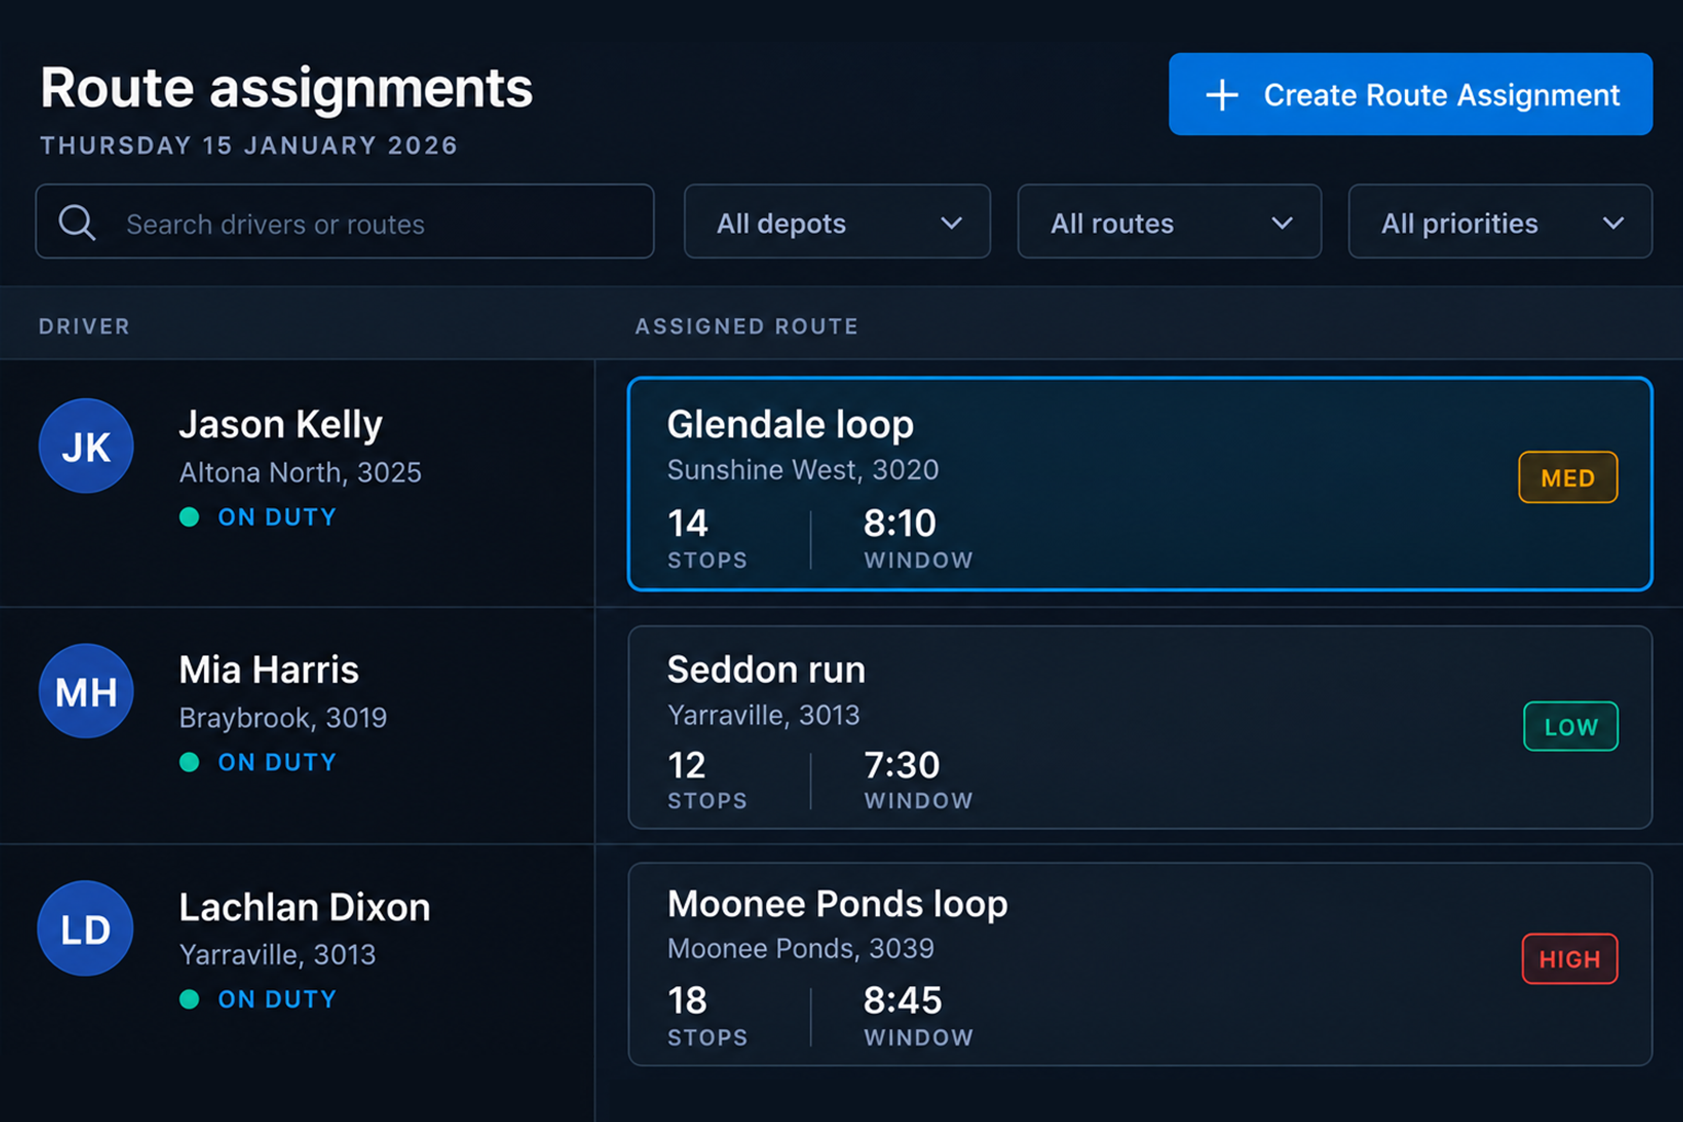
Task: Click the Route assignments heading
Action: (286, 89)
